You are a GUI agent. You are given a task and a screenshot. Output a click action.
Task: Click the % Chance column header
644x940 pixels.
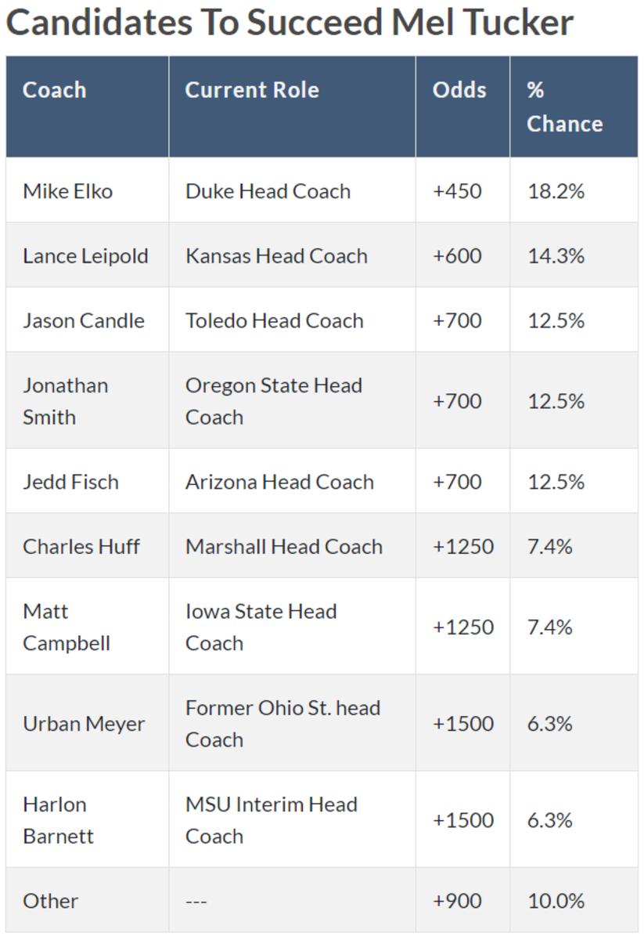[564, 107]
